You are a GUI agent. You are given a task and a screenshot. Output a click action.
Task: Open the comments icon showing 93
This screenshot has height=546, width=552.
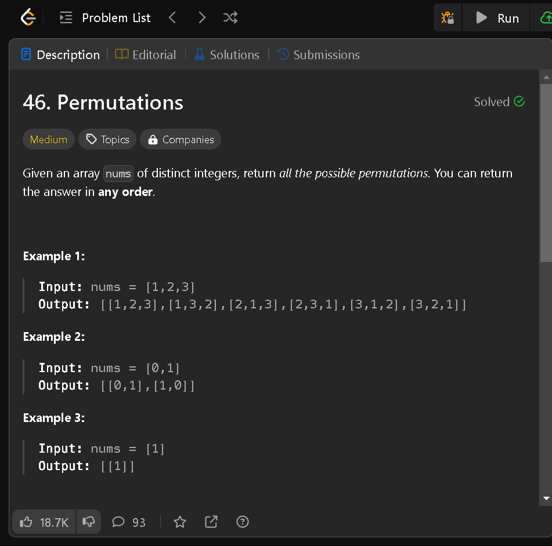128,522
